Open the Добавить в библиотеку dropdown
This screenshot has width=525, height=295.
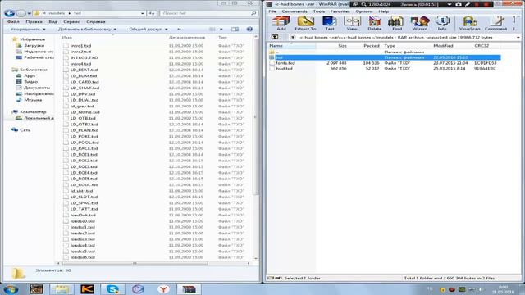pyautogui.click(x=87, y=29)
